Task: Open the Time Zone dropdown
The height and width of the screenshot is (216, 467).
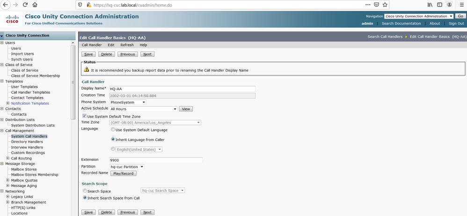Action: (155, 123)
